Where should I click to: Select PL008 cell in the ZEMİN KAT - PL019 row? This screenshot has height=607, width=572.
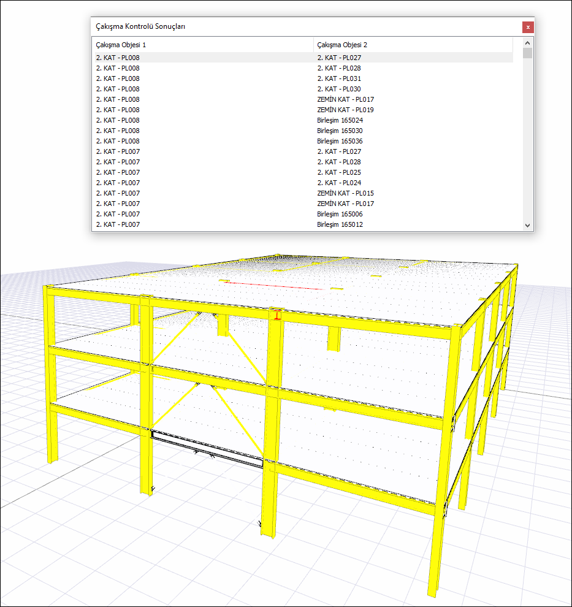(x=118, y=110)
